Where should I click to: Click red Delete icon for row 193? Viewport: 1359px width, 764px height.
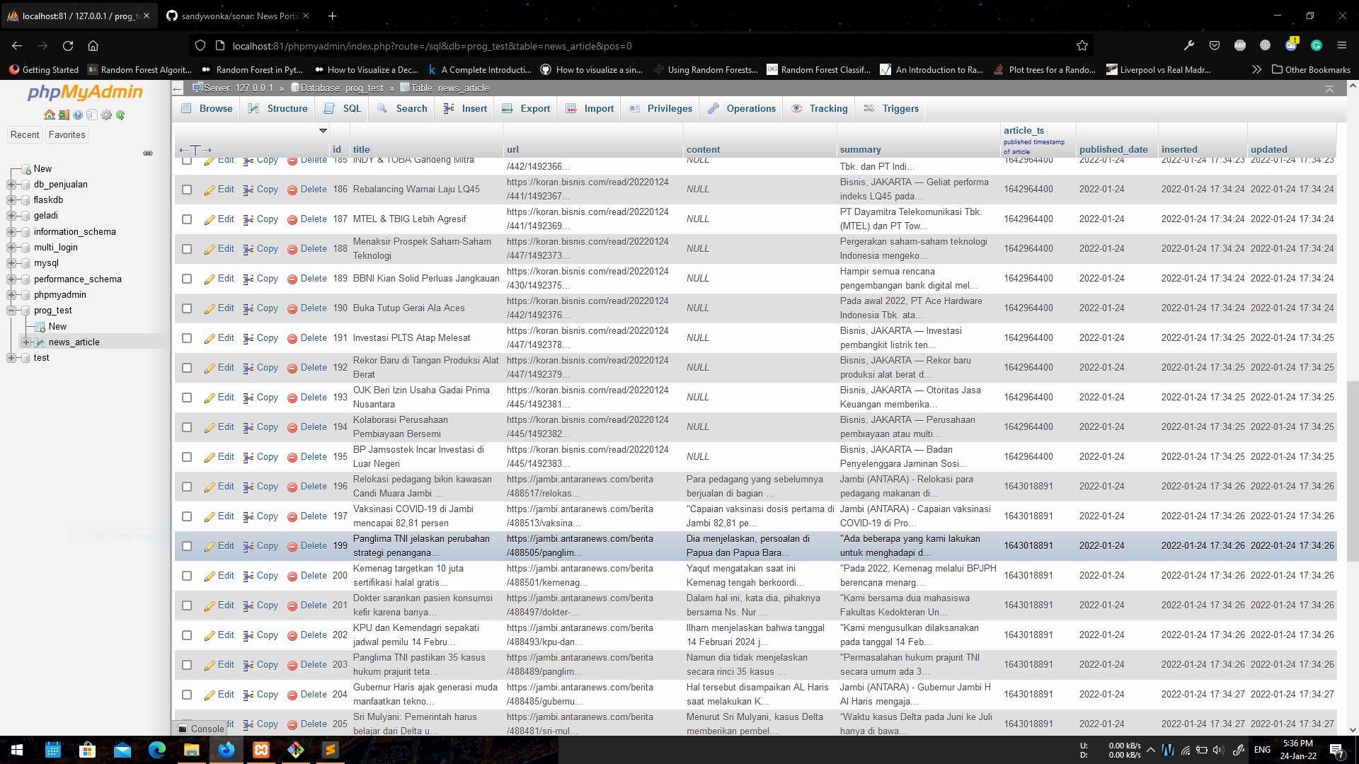[x=292, y=398]
